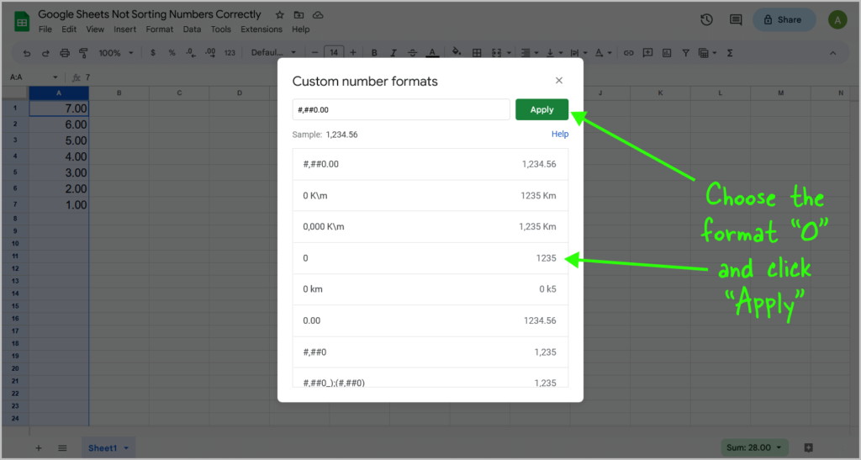Toggle bold formatting

(374, 53)
